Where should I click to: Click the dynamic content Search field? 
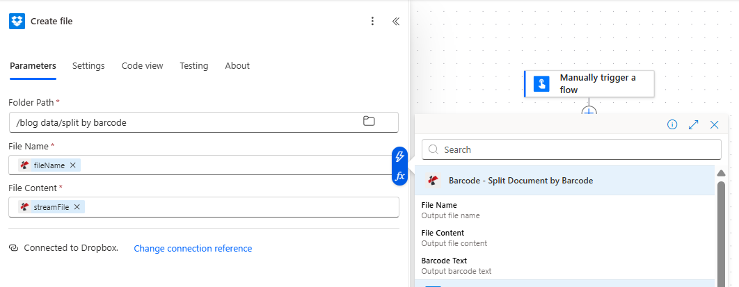(x=571, y=149)
